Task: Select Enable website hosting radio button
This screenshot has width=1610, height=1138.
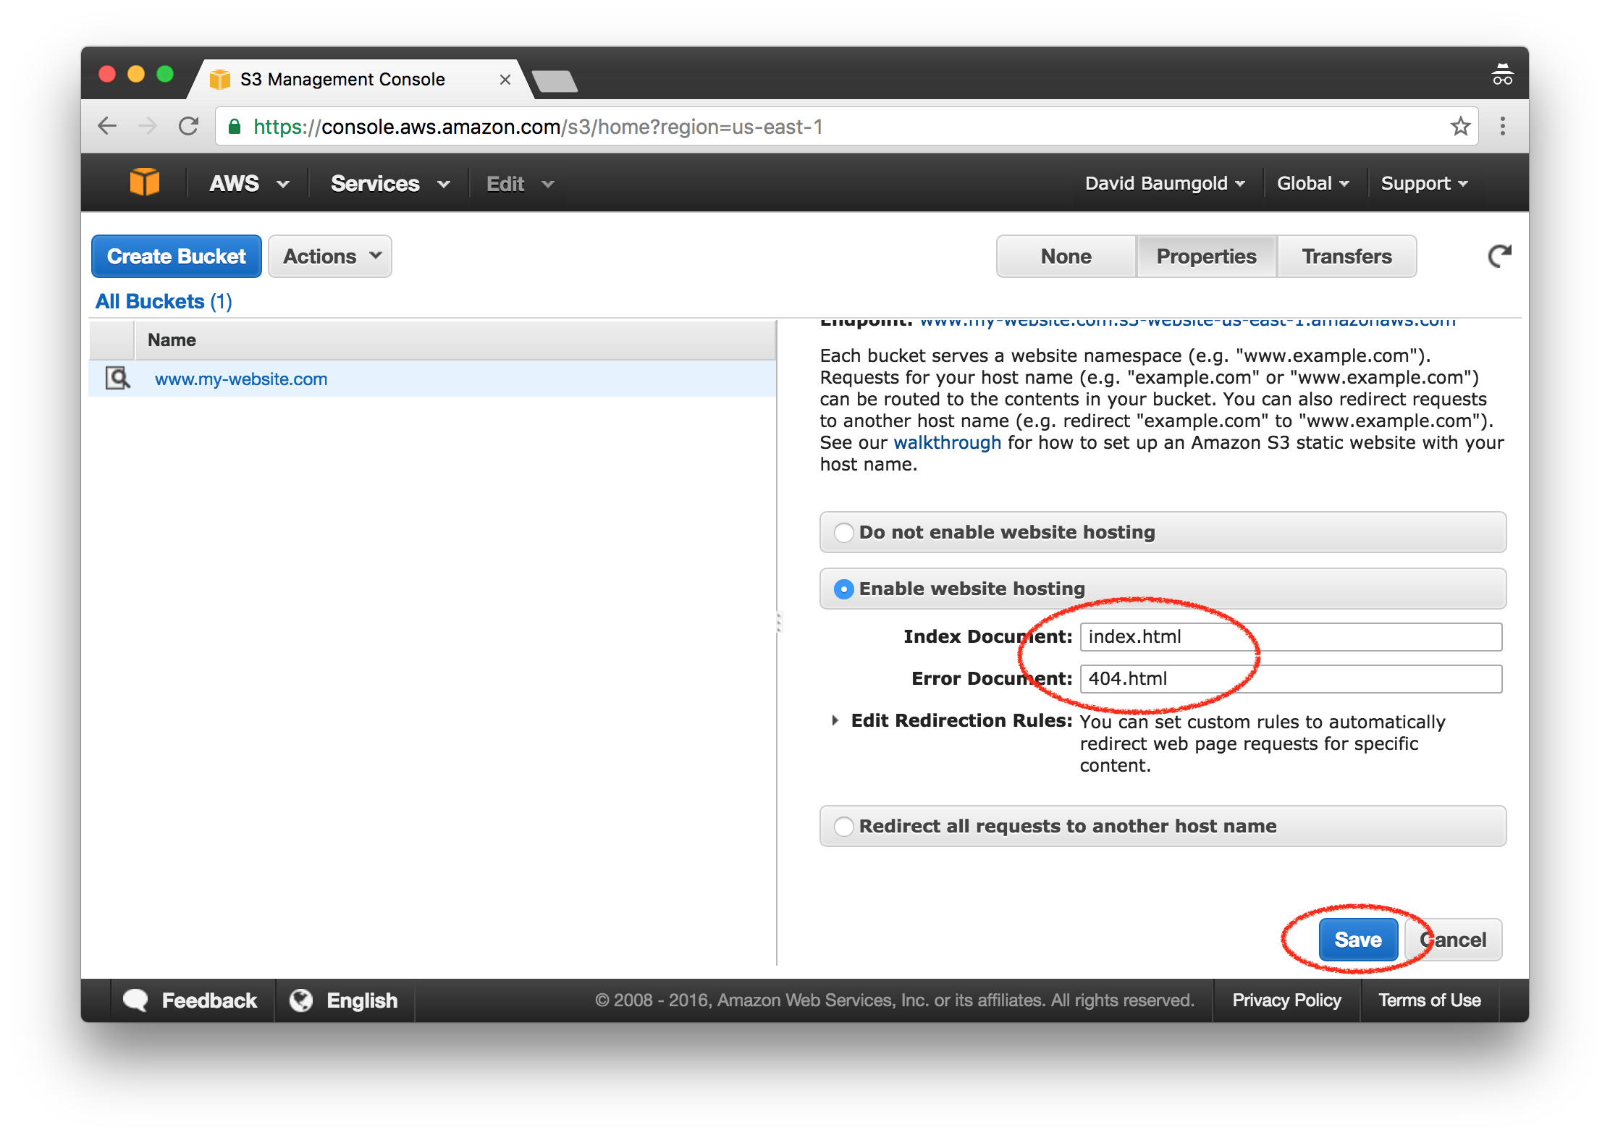Action: (x=843, y=589)
